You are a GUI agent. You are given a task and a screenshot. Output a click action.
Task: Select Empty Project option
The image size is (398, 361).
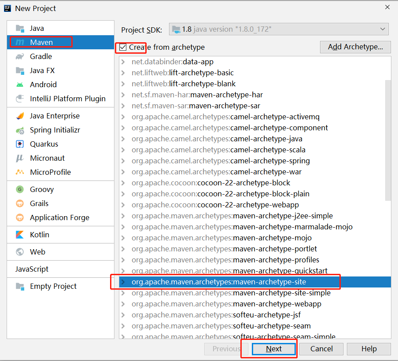point(61,286)
